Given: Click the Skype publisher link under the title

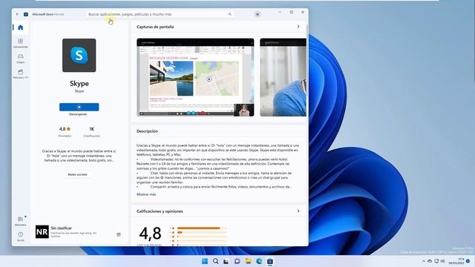Looking at the screenshot, I should 79,91.
